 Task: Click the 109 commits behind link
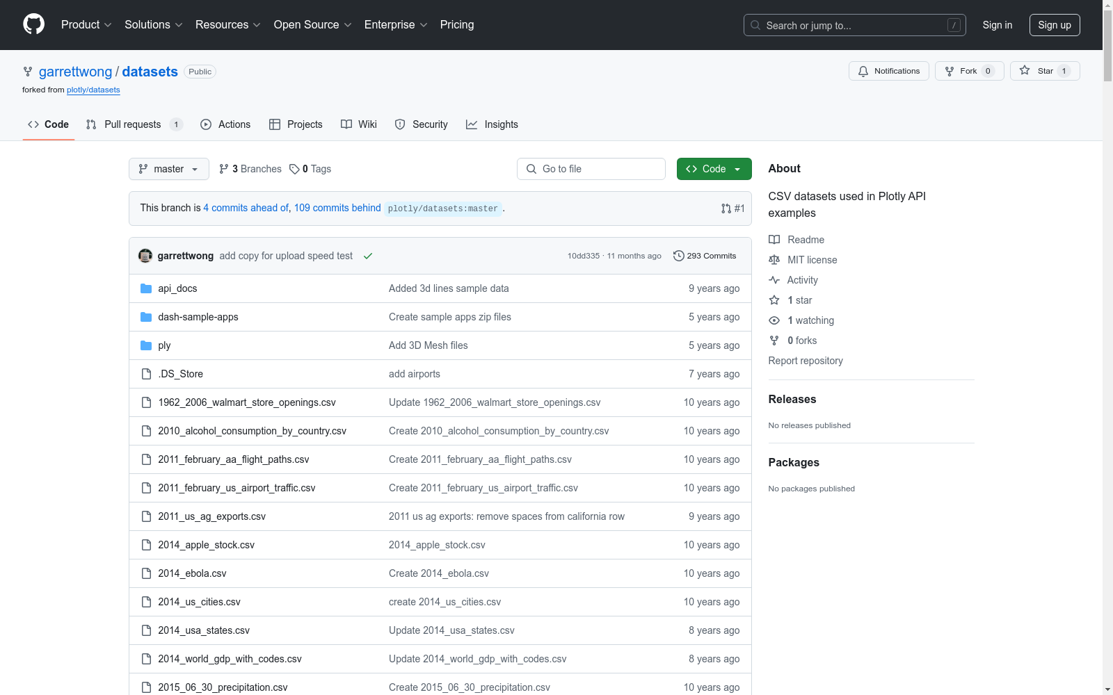click(x=337, y=208)
